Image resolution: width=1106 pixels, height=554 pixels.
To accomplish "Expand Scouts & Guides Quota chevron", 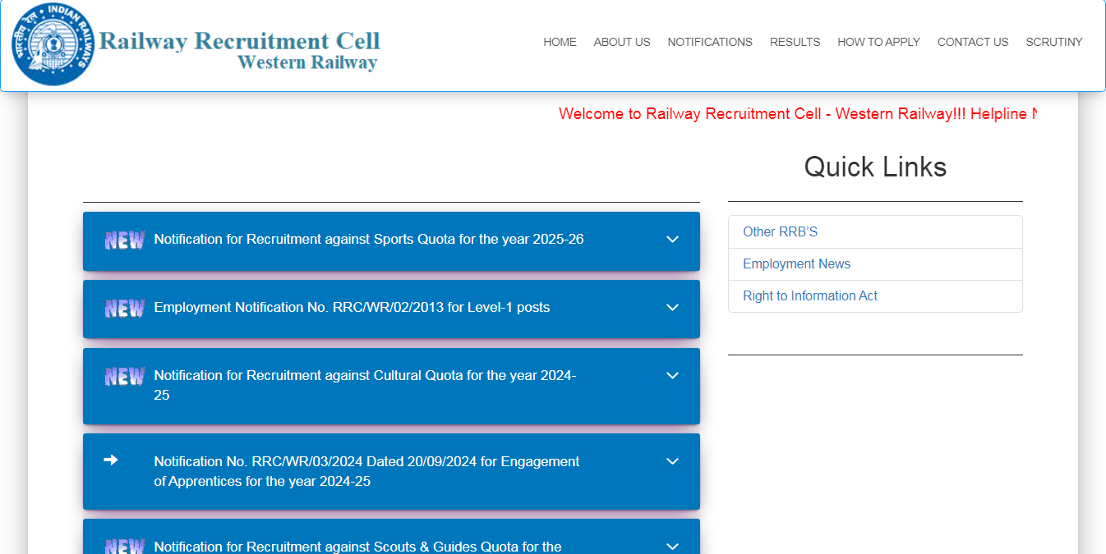I will pyautogui.click(x=672, y=547).
